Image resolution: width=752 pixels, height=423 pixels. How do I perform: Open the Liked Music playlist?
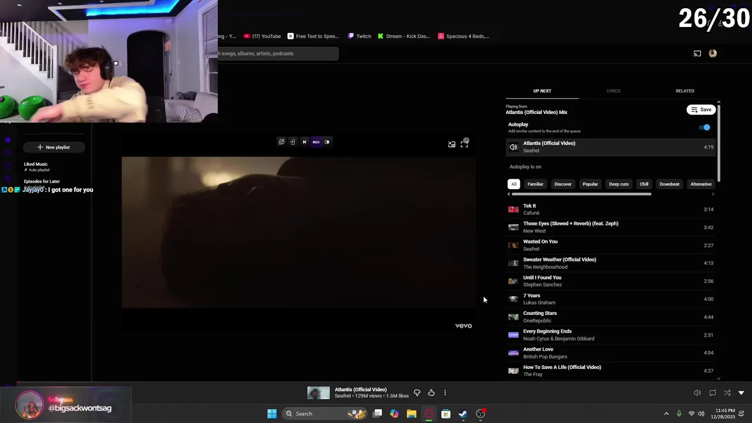pyautogui.click(x=36, y=167)
